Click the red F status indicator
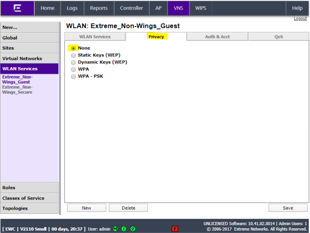This screenshot has height=233, width=310. tap(175, 229)
